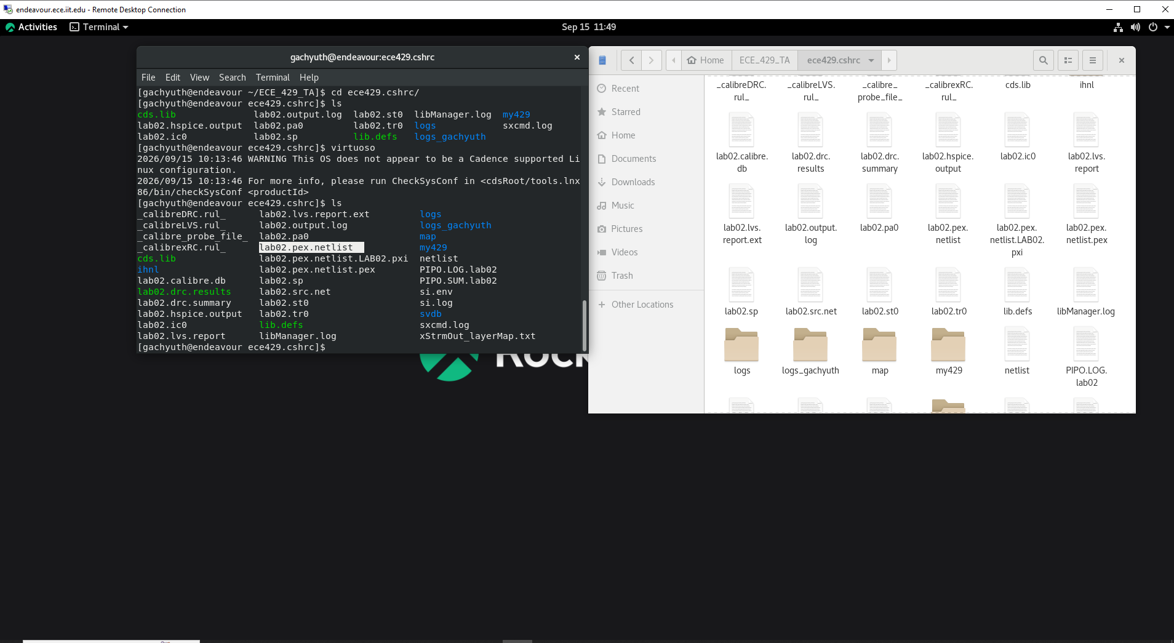Open the terminal Search menu

tap(232, 78)
